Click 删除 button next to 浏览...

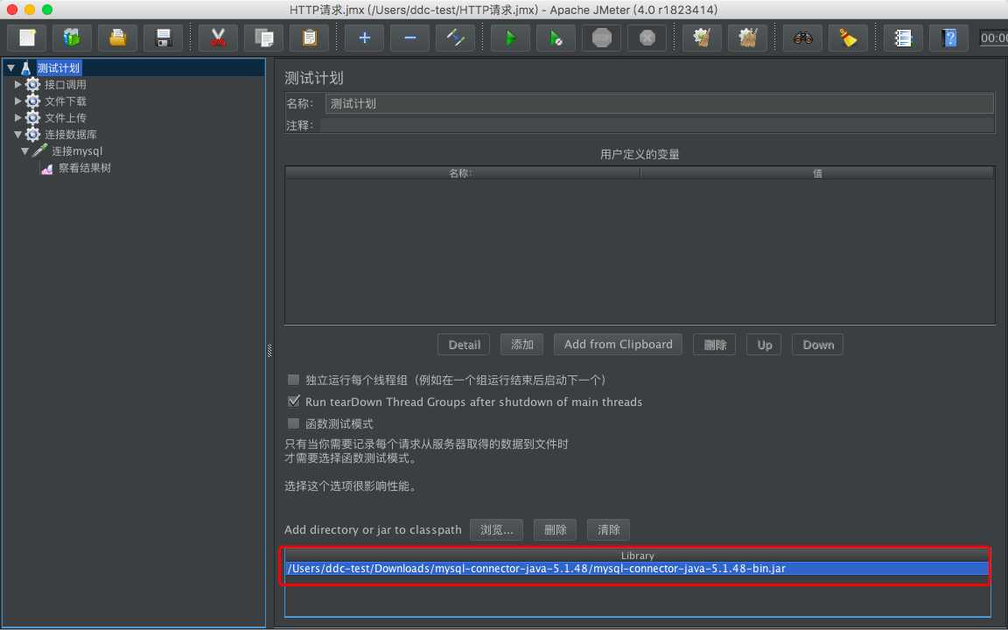(x=555, y=529)
